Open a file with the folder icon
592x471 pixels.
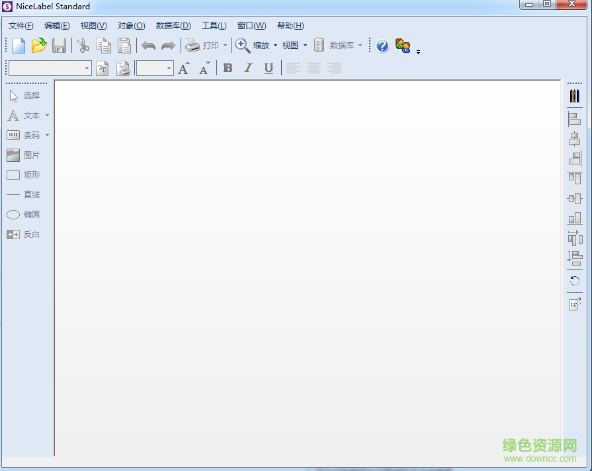click(39, 46)
